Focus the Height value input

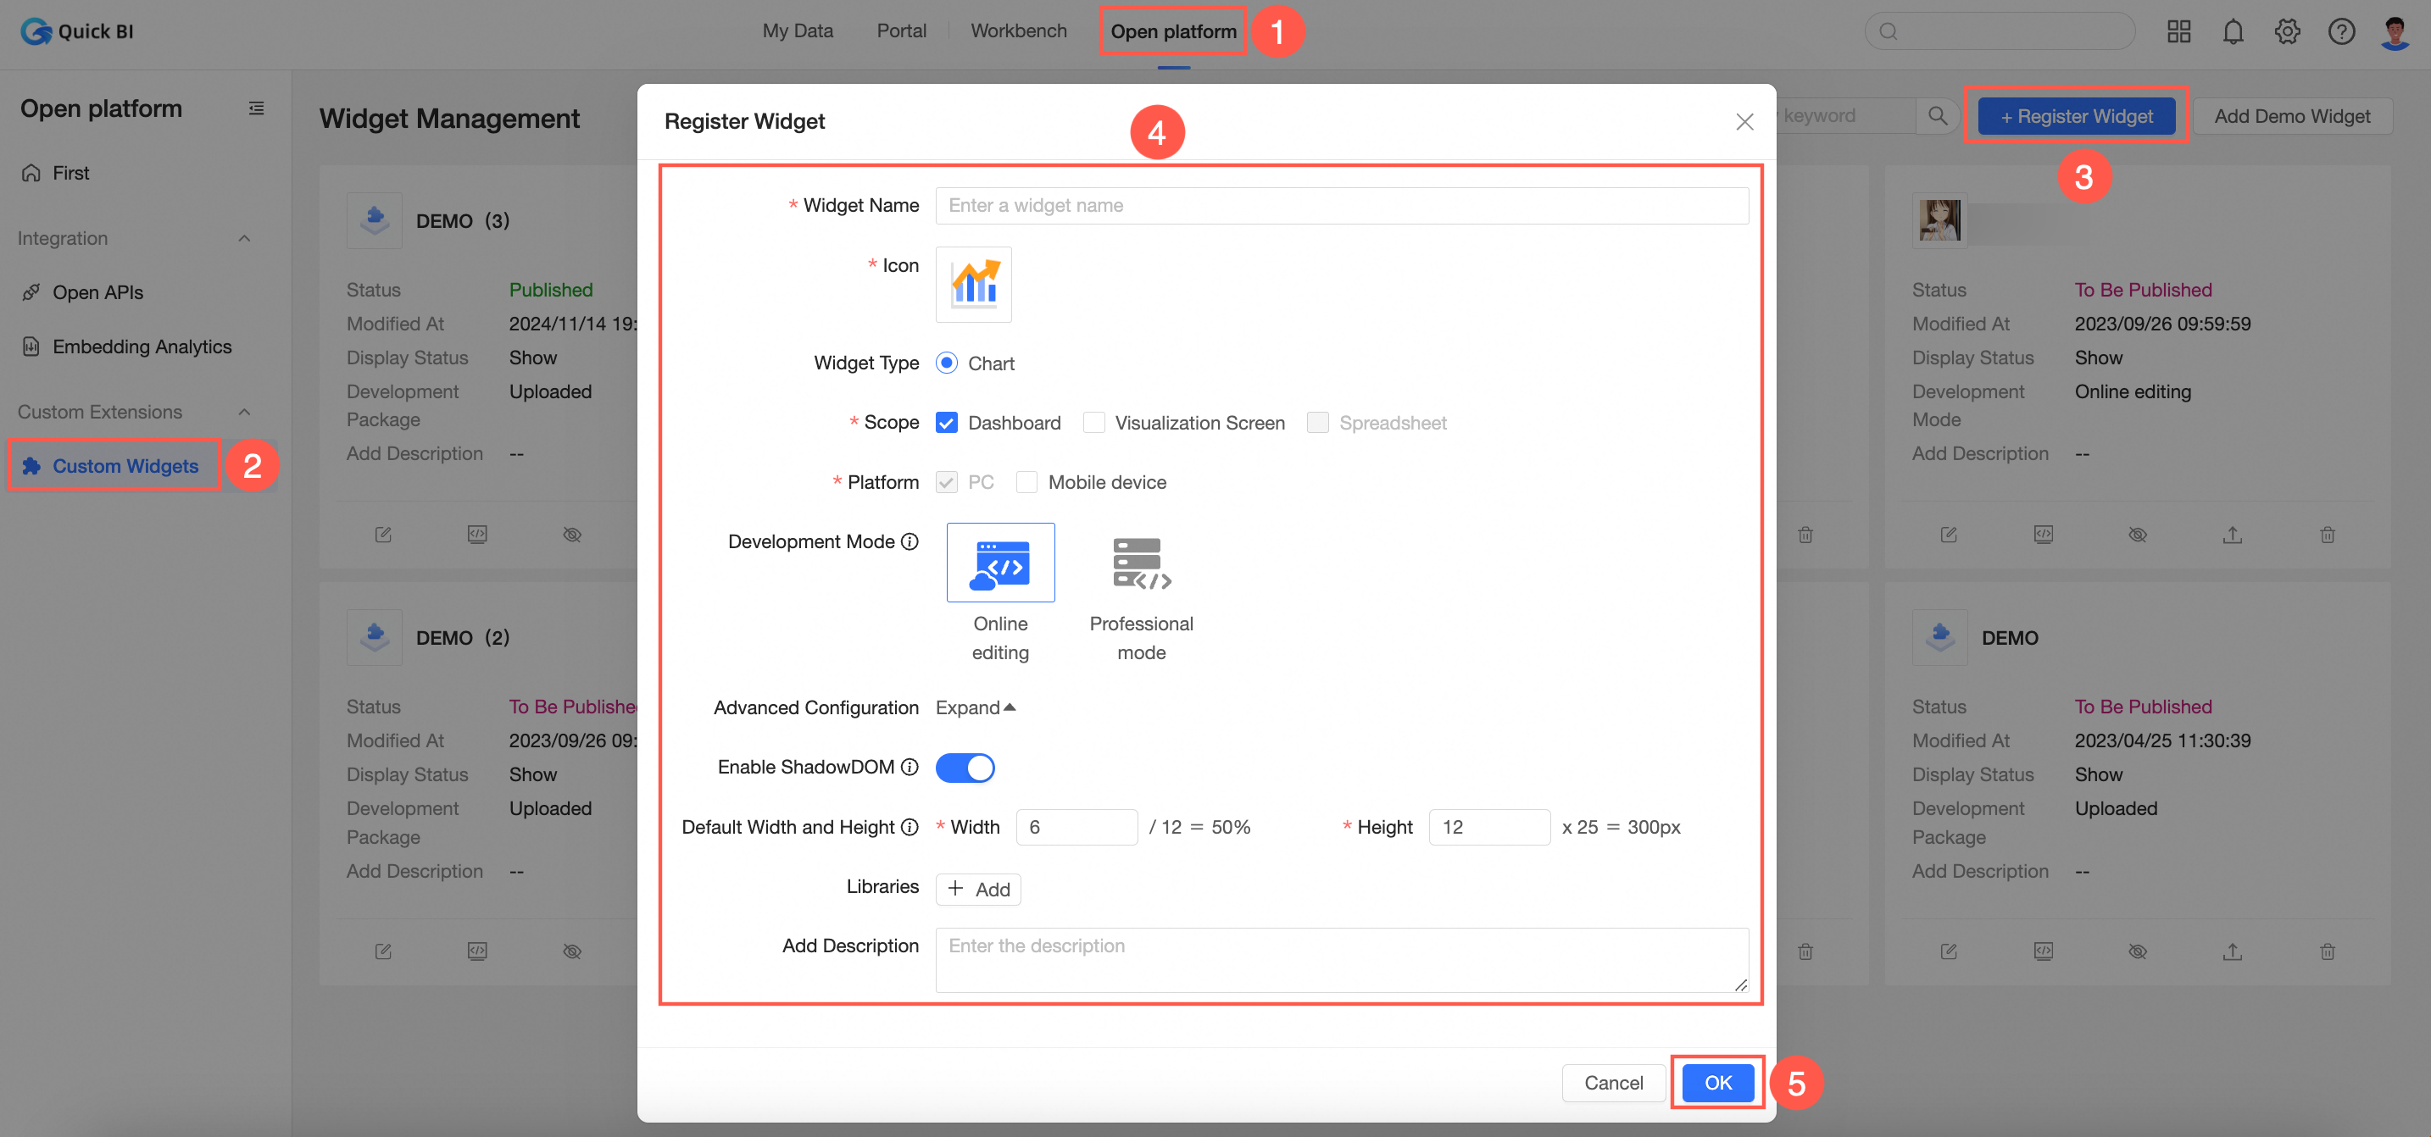pyautogui.click(x=1488, y=827)
